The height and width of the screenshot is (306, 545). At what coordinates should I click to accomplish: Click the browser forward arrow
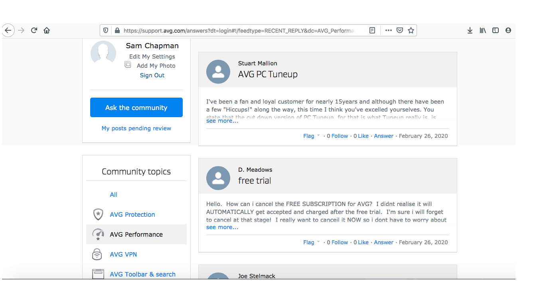[x=21, y=30]
